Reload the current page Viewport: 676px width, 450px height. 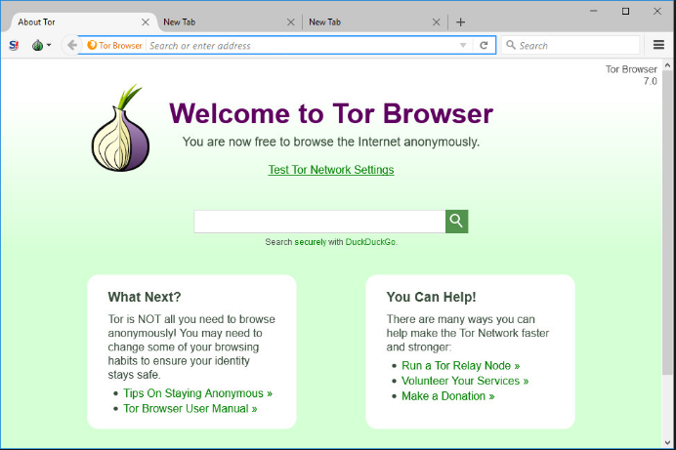pyautogui.click(x=484, y=45)
